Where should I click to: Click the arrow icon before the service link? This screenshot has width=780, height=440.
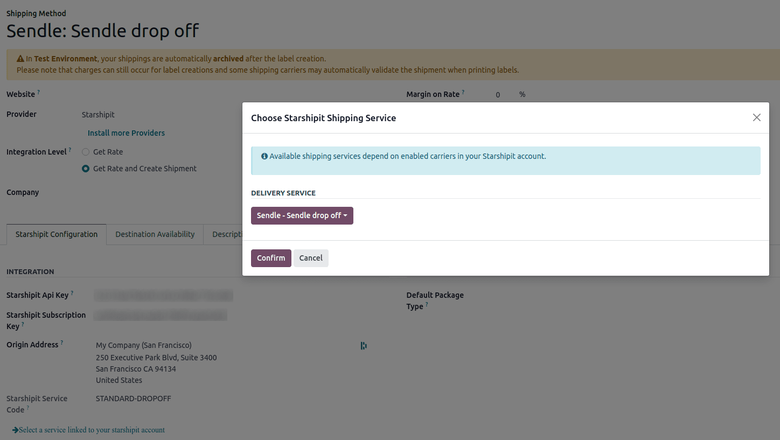click(x=16, y=429)
